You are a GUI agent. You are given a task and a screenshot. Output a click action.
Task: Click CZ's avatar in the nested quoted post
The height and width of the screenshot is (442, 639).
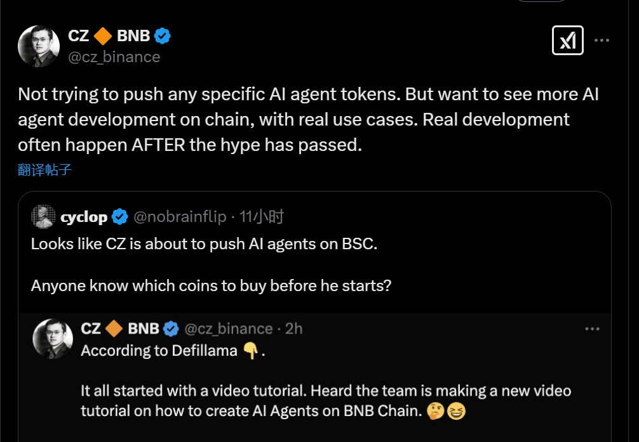pyautogui.click(x=53, y=340)
